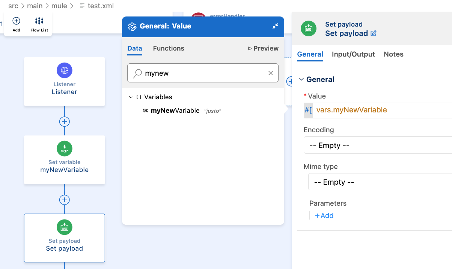This screenshot has width=452, height=269.
Task: Add a new Parameter
Action: click(324, 215)
